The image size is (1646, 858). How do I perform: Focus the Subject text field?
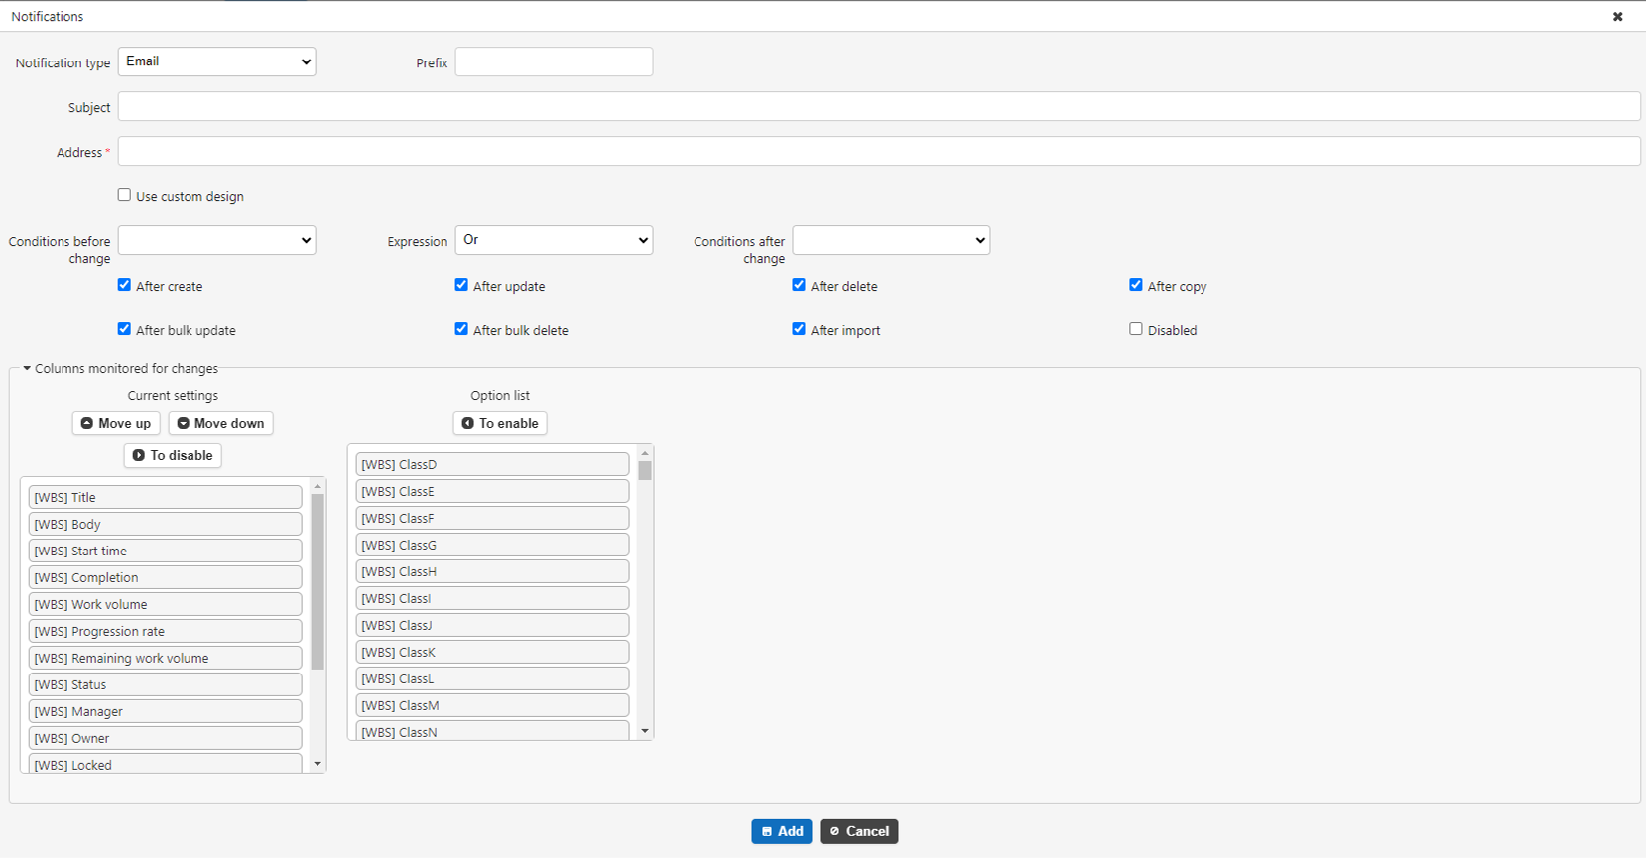tap(879, 106)
